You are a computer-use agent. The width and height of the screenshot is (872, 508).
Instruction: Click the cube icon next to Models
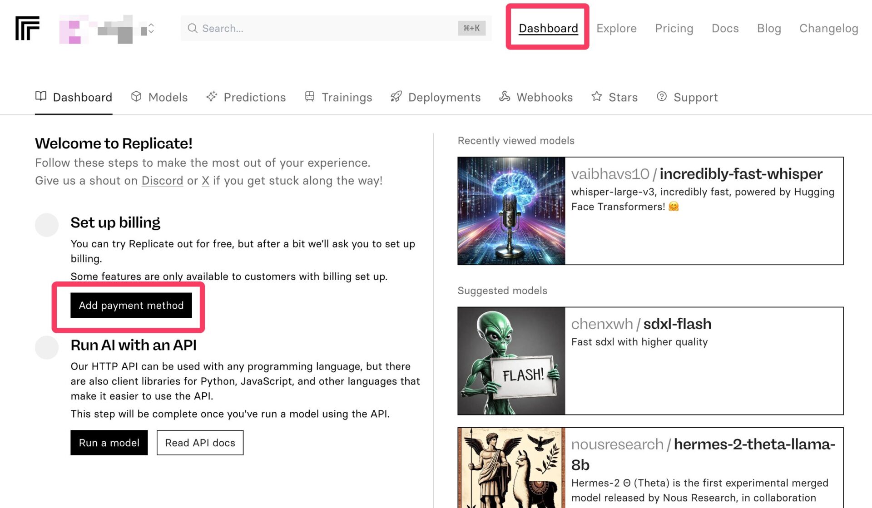point(136,96)
